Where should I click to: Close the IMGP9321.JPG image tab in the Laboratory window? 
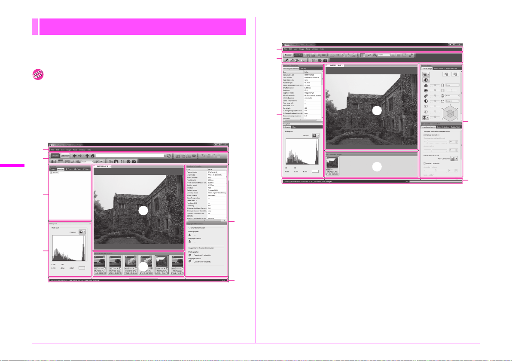tap(343, 65)
